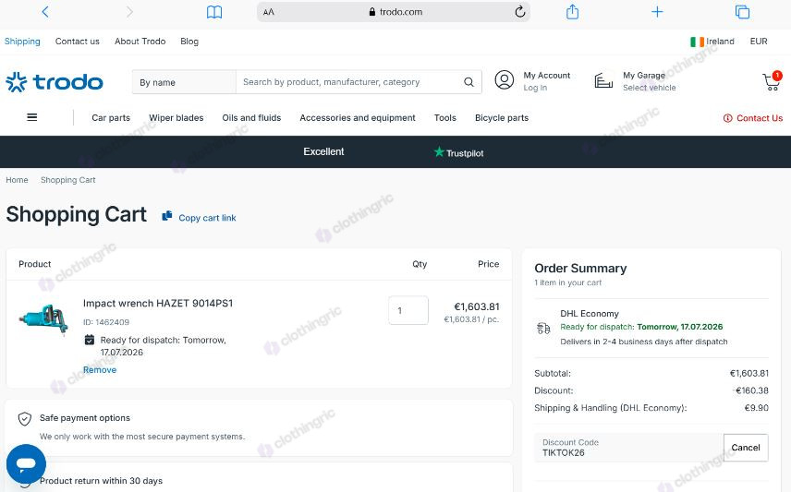Click the shipping cost €9.90
The image size is (791, 492).
(x=756, y=408)
